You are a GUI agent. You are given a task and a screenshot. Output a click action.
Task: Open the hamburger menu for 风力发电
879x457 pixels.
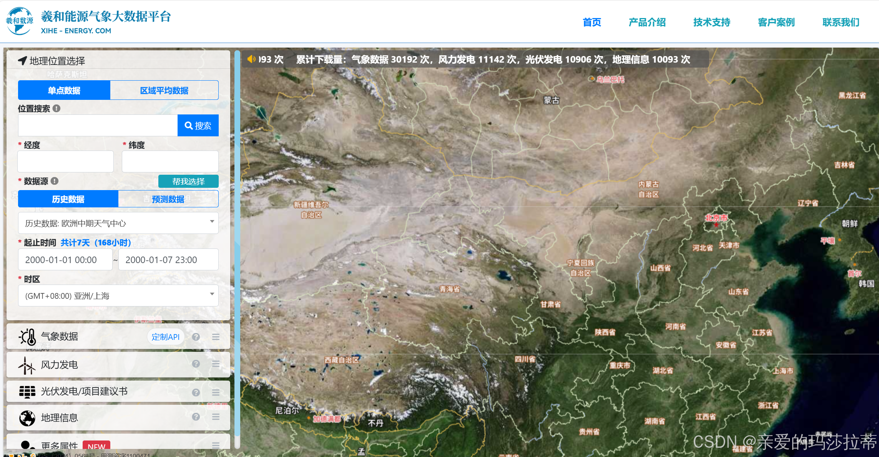coord(216,364)
